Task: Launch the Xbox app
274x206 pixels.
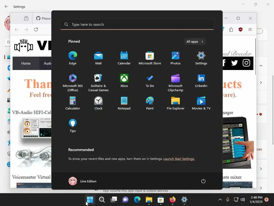Action: click(124, 81)
